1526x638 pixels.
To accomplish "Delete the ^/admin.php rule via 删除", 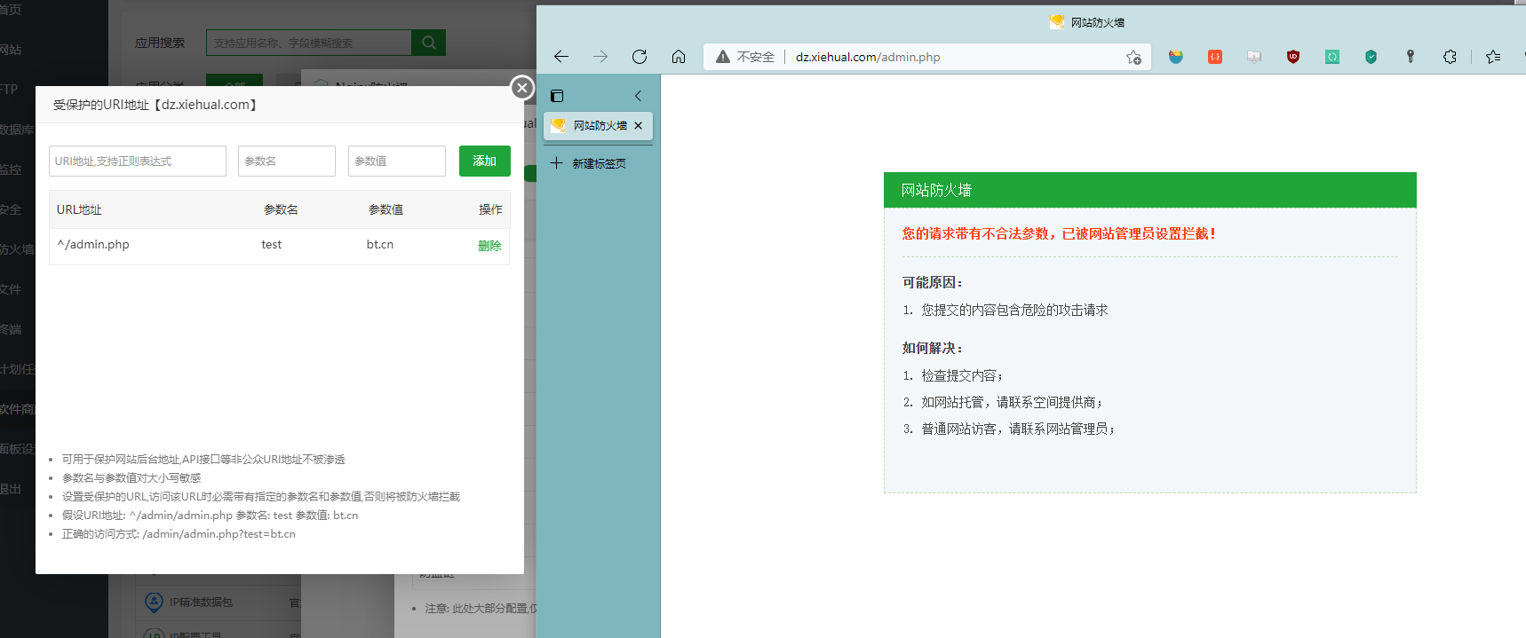I will (x=489, y=246).
